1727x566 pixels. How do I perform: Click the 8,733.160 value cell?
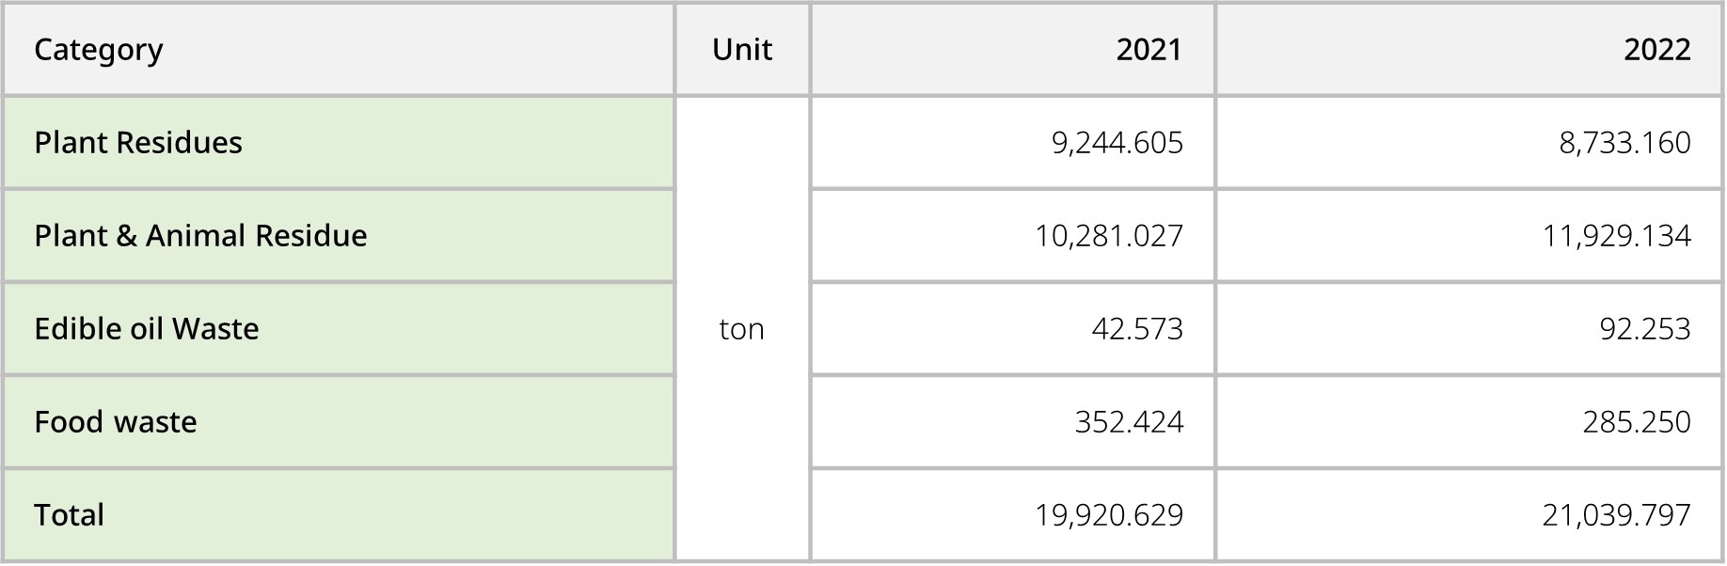(x=1624, y=142)
